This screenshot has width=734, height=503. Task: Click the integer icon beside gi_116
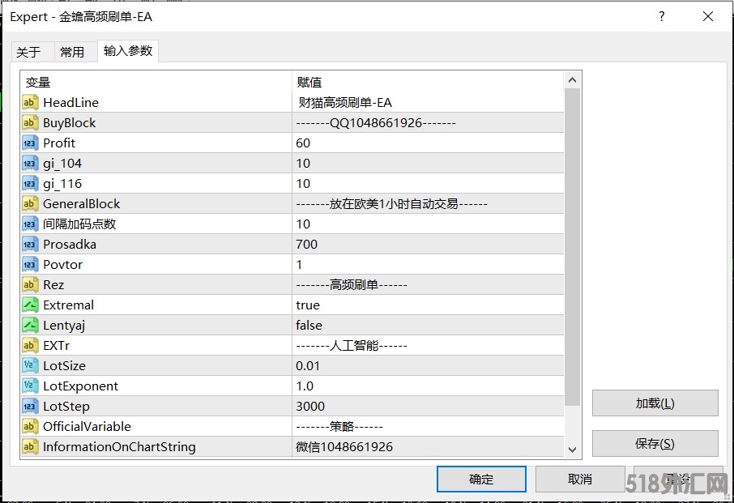[30, 183]
